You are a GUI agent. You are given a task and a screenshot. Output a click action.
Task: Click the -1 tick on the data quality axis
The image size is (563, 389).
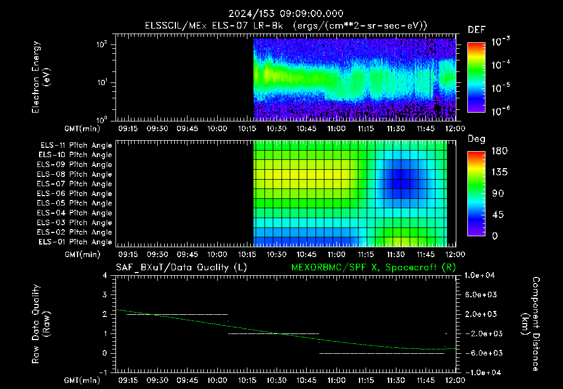click(103, 373)
